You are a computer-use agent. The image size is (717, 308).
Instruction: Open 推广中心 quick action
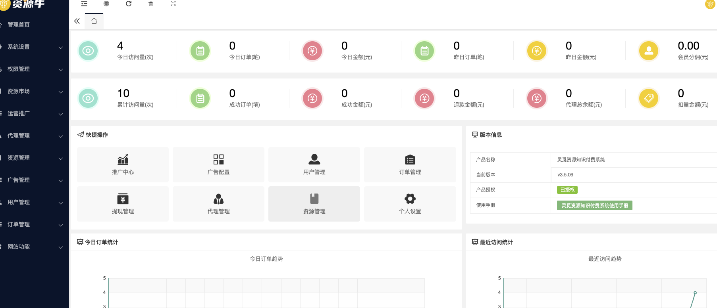pyautogui.click(x=123, y=165)
